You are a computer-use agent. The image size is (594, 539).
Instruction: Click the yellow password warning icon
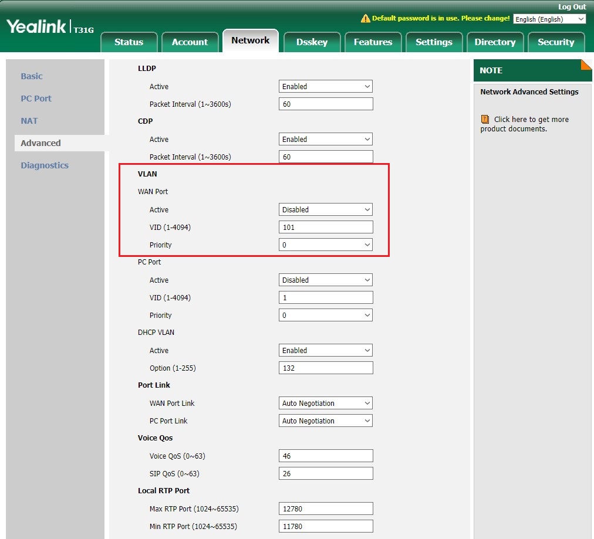[365, 19]
